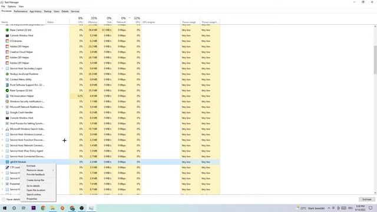Switch to the Details tab
377x212 pixels.
65,11
